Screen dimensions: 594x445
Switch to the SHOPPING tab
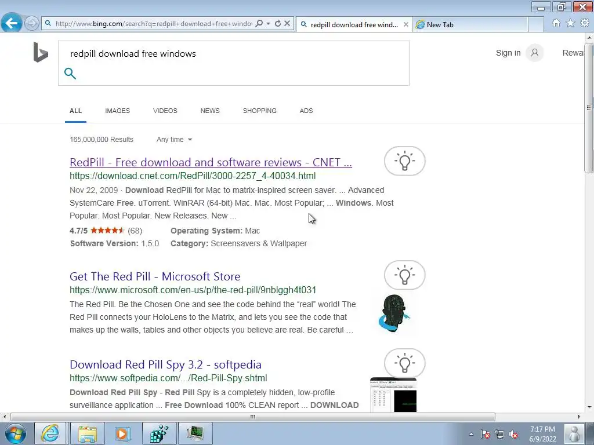[x=259, y=111]
